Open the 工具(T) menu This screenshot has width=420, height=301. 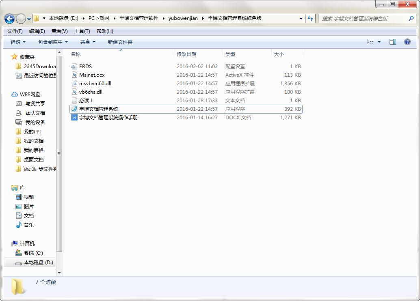tap(82, 31)
